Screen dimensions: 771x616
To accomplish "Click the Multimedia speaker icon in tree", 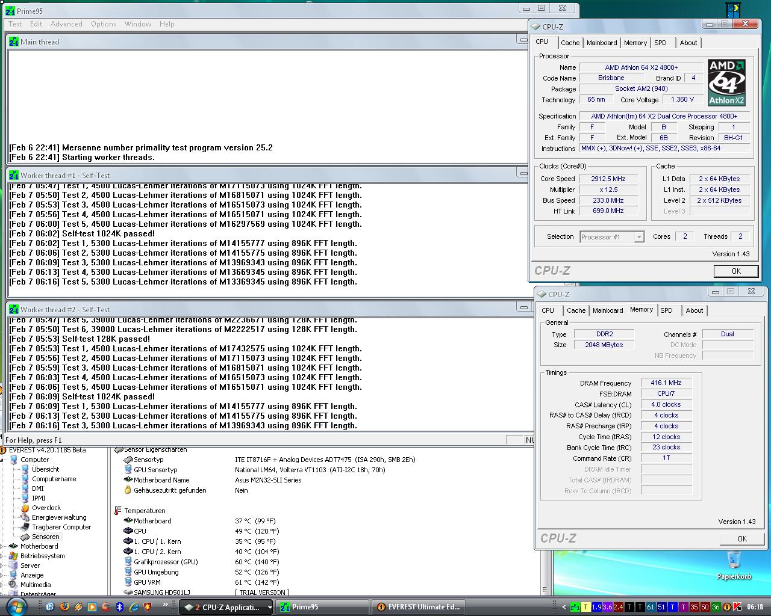I will [13, 585].
